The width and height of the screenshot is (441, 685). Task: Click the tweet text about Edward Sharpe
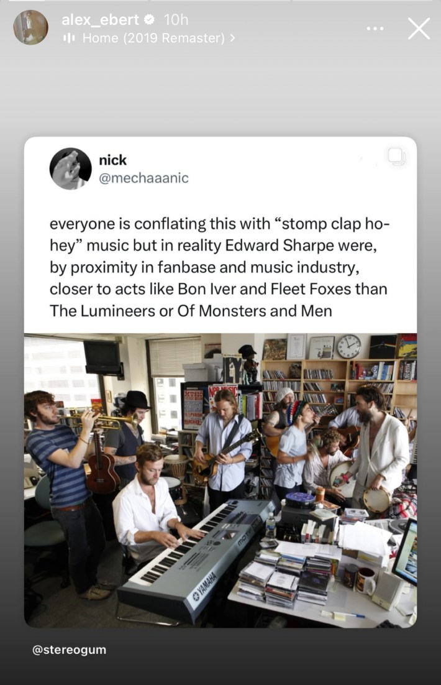click(219, 267)
